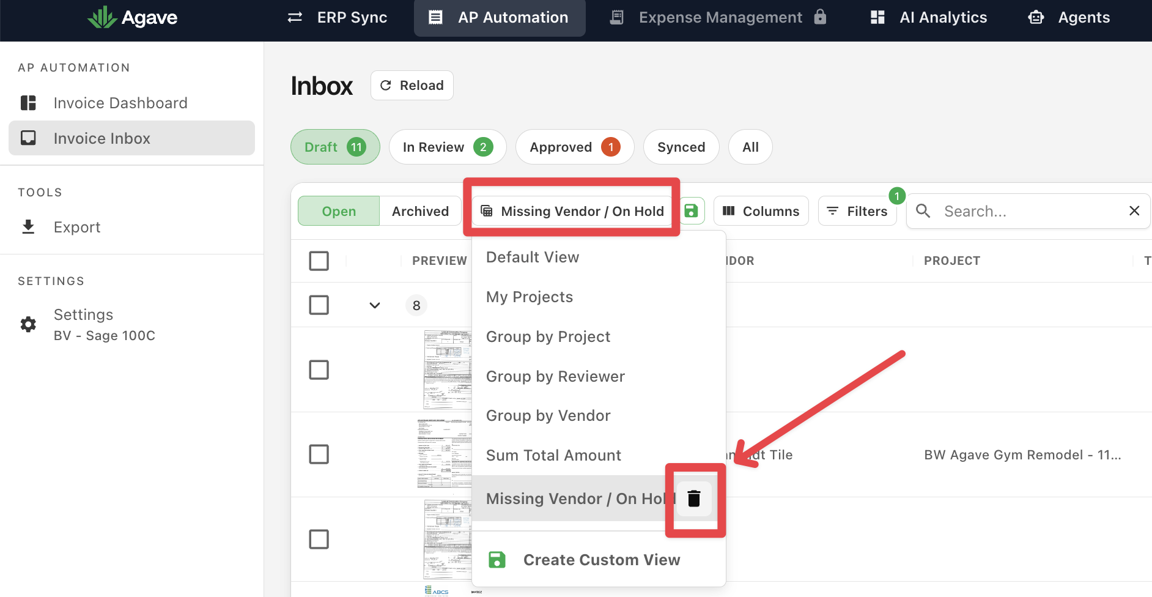Switch to the Approved tab
The height and width of the screenshot is (597, 1152).
click(575, 147)
